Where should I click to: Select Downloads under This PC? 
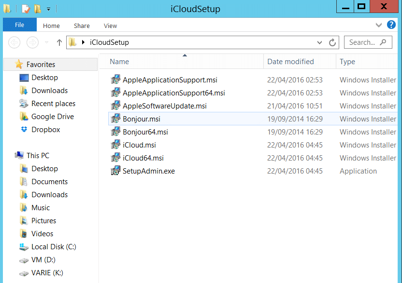click(49, 194)
